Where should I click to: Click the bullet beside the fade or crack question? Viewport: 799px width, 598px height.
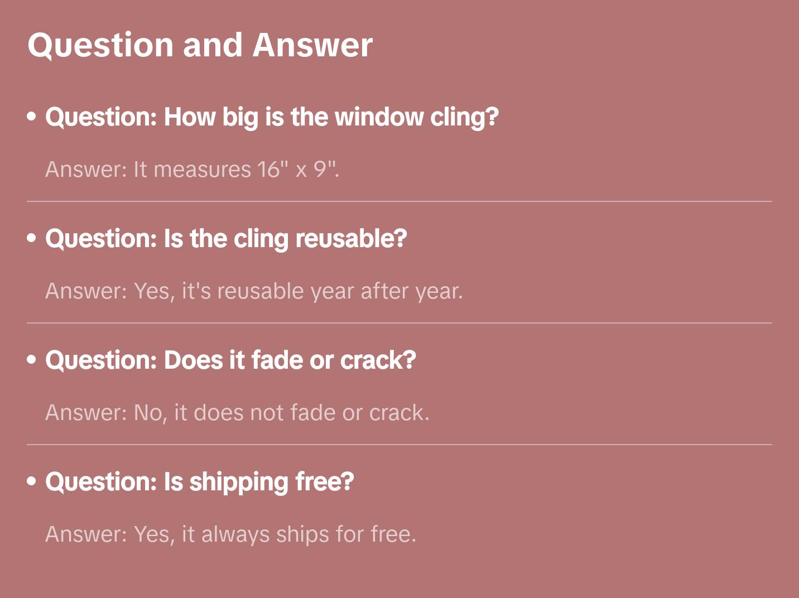32,360
